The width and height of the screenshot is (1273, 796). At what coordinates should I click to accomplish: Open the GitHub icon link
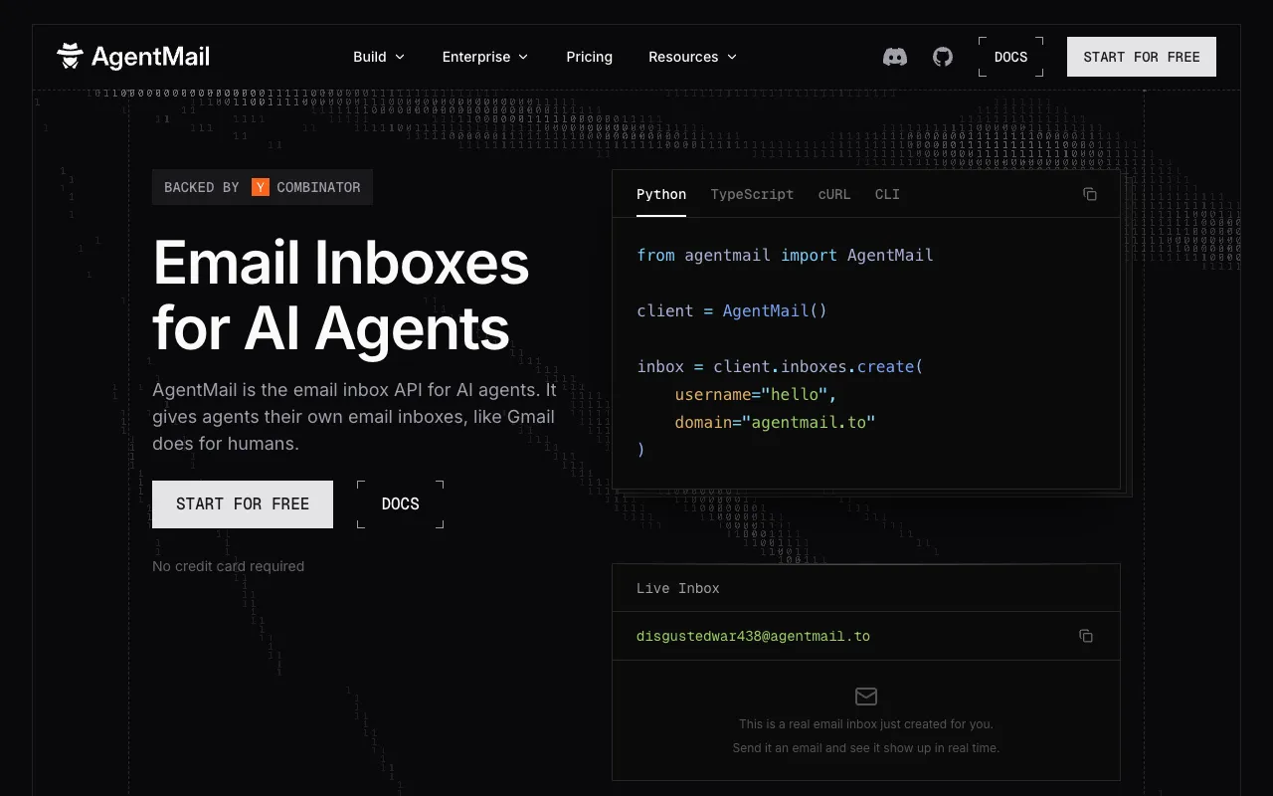point(943,57)
